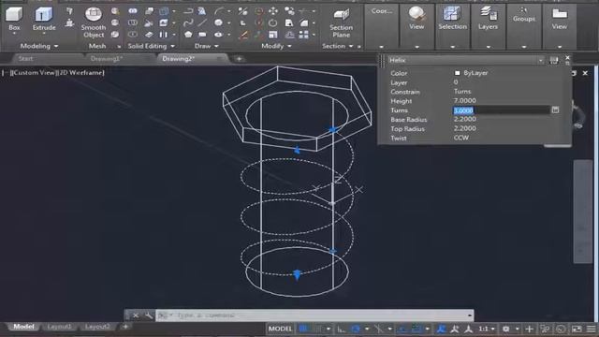The image size is (599, 337).
Task: Select the Line draw tool
Action: tap(202, 22)
